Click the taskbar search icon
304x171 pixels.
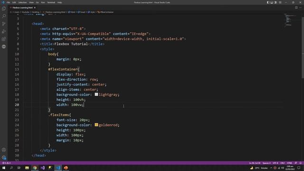(11, 168)
